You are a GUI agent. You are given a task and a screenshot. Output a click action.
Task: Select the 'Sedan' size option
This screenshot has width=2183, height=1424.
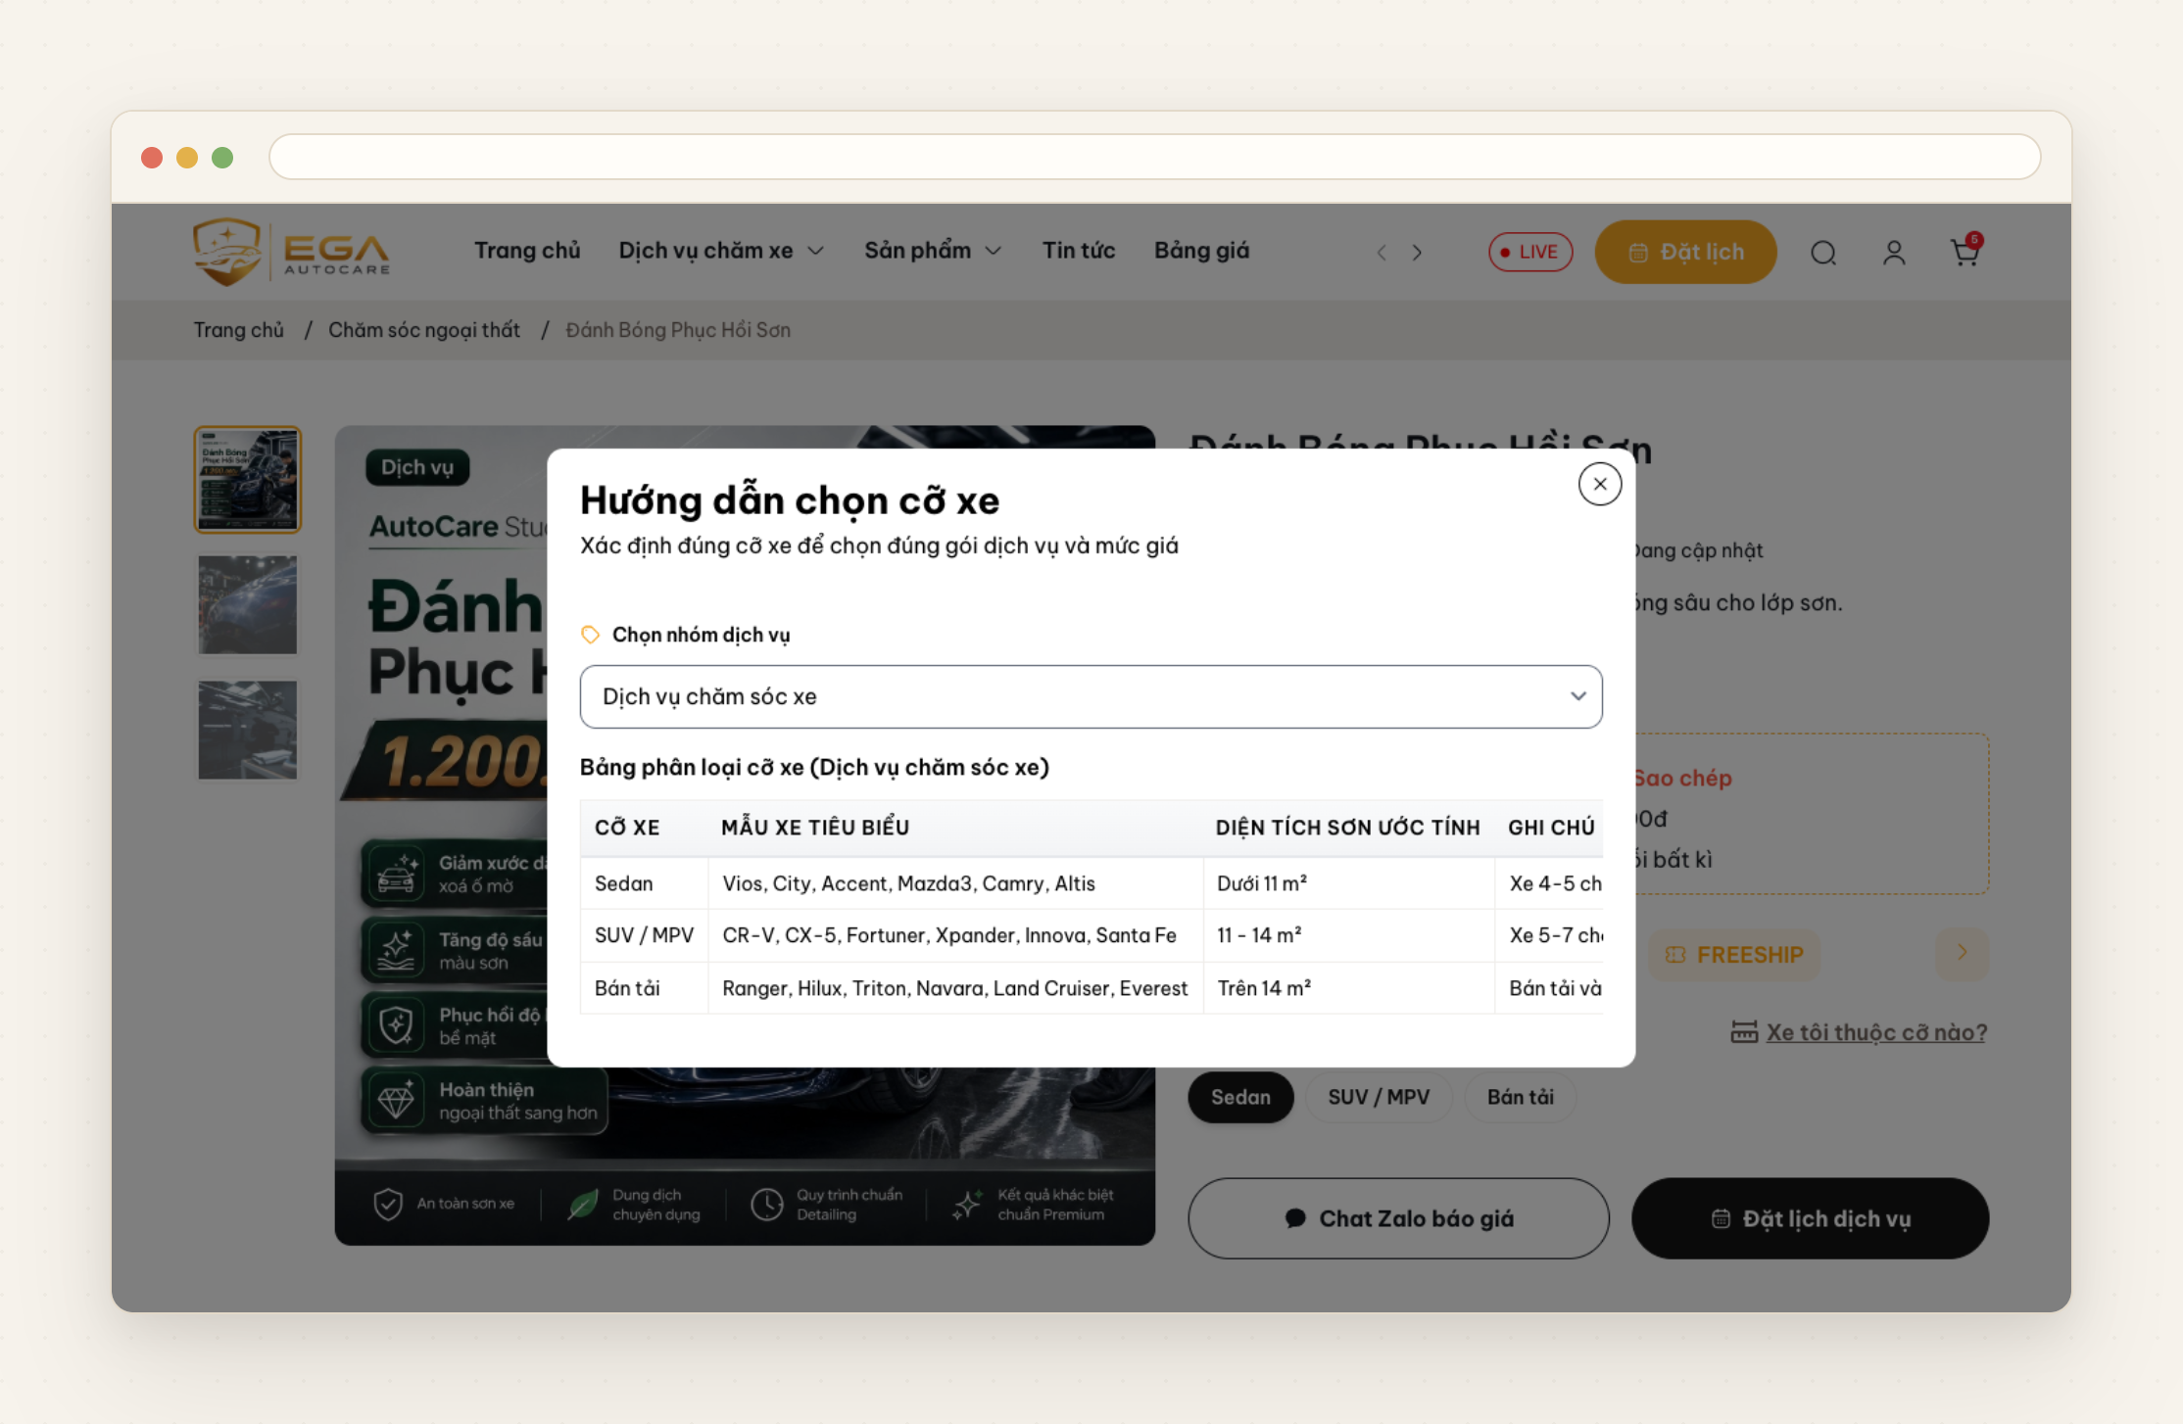point(1240,1097)
